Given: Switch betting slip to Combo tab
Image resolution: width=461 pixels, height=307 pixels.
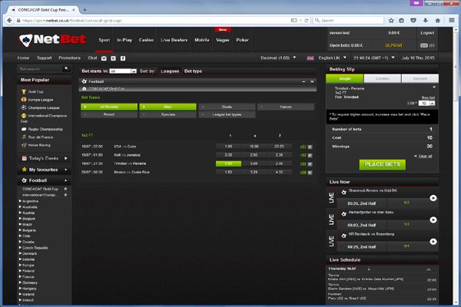Looking at the screenshot, I should pyautogui.click(x=382, y=78).
